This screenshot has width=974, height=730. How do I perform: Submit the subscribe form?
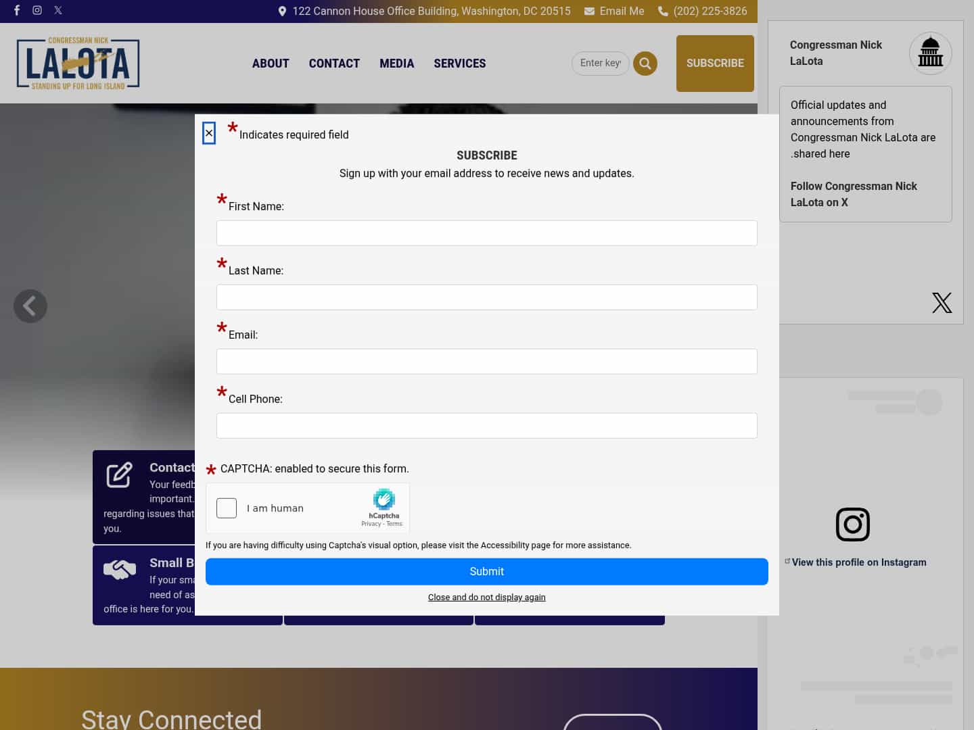click(x=487, y=572)
